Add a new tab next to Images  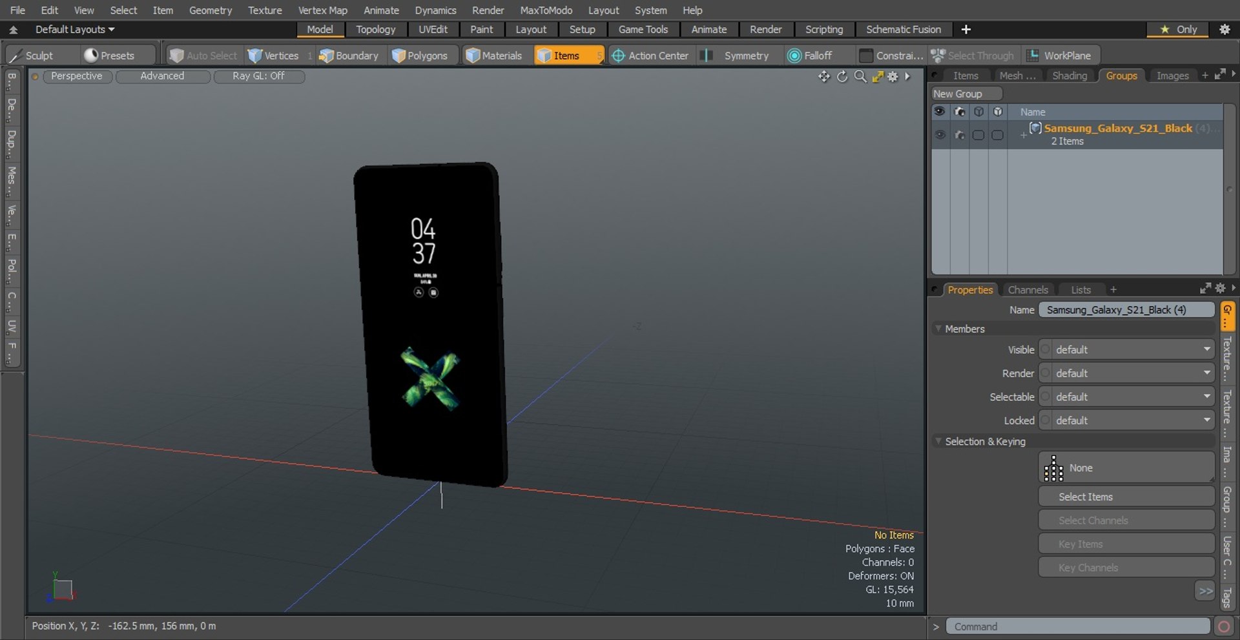pyautogui.click(x=1204, y=76)
